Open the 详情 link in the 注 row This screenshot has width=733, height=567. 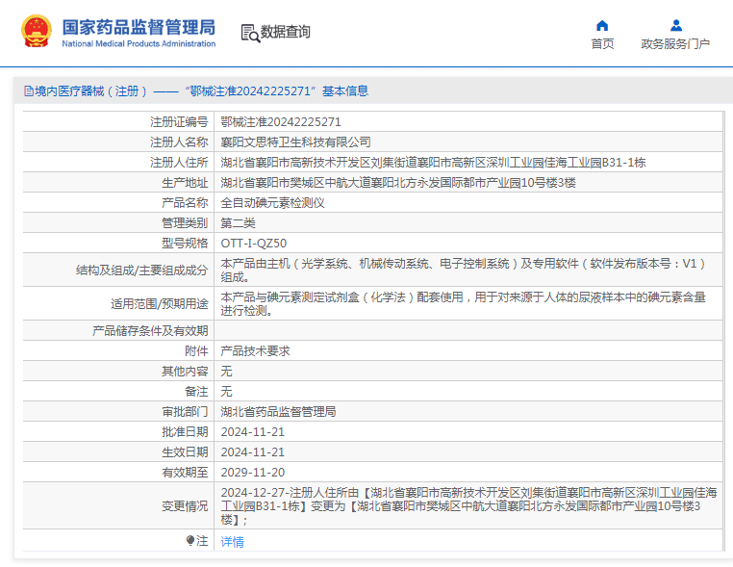[x=233, y=542]
